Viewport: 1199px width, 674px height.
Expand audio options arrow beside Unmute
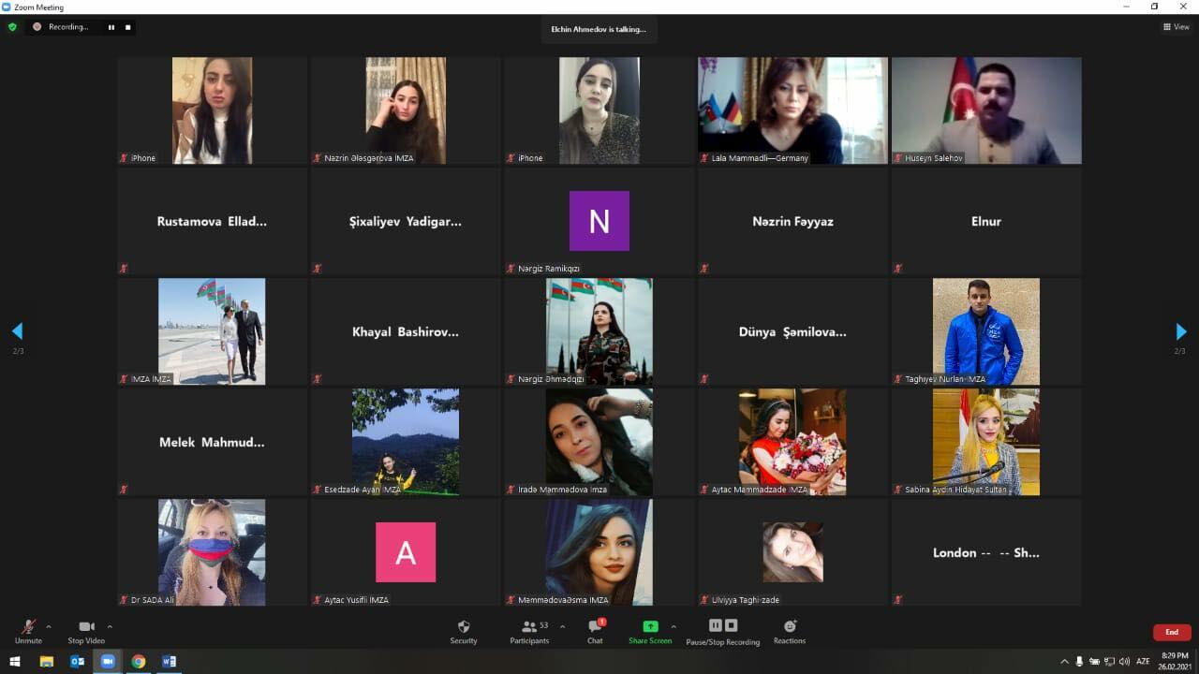(49, 626)
